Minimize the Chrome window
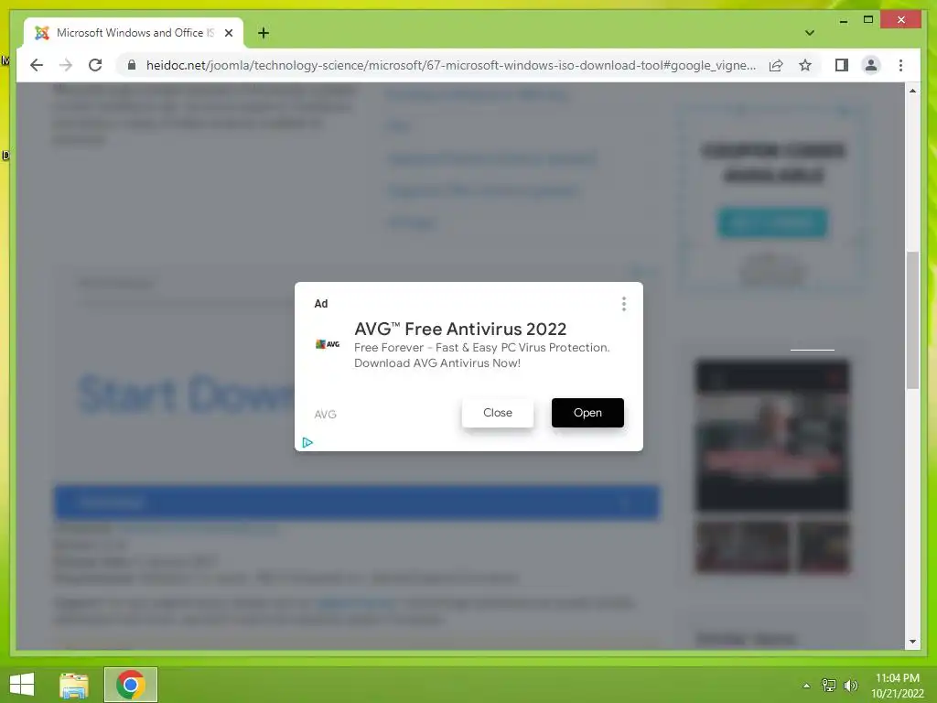Image resolution: width=937 pixels, height=703 pixels. (843, 20)
